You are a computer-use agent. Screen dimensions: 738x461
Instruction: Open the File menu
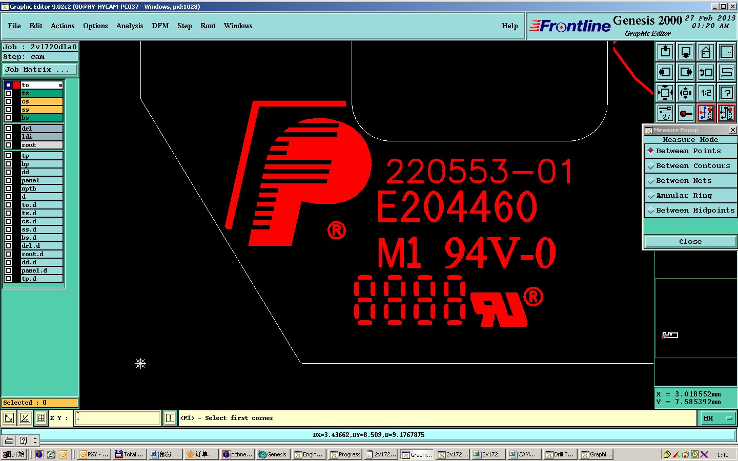coord(14,26)
